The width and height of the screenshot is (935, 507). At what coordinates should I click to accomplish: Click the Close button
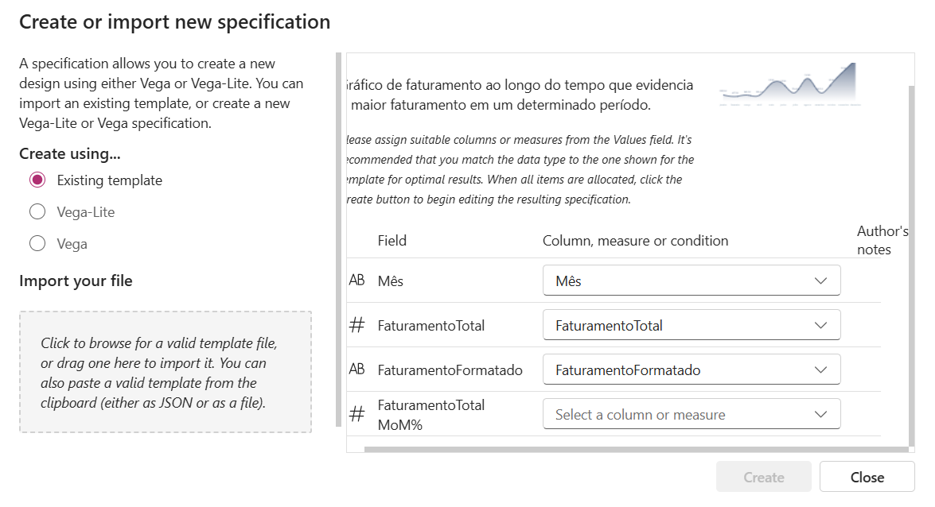pos(867,477)
